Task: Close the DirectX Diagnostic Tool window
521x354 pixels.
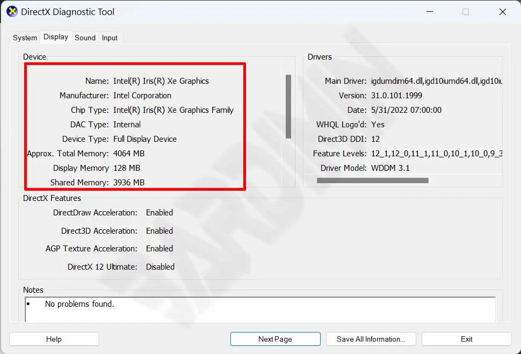Action: click(503, 12)
